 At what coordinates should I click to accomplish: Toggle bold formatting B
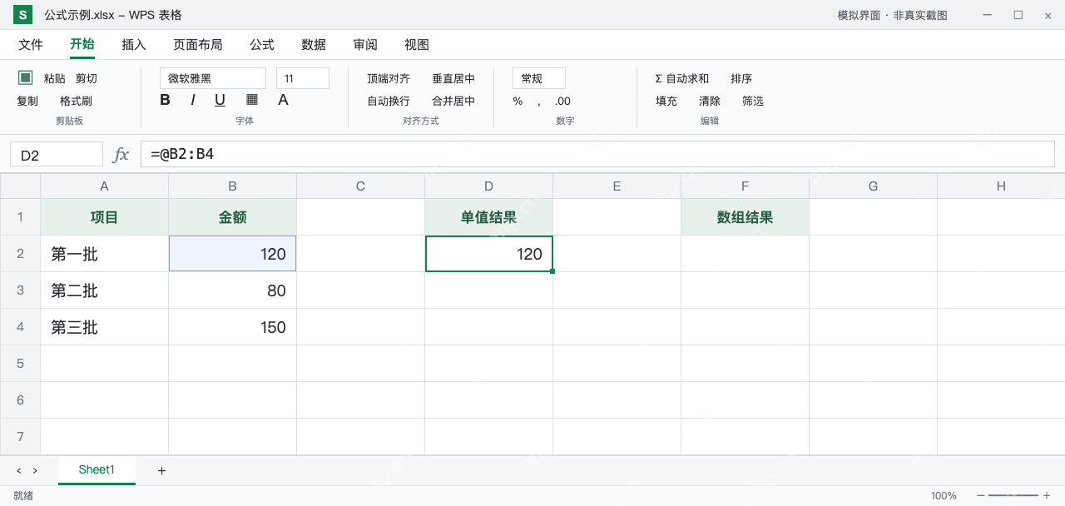click(165, 100)
